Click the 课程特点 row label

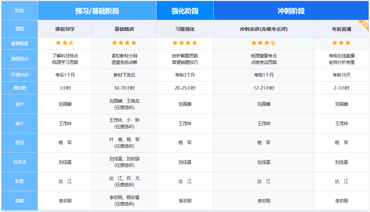point(19,59)
